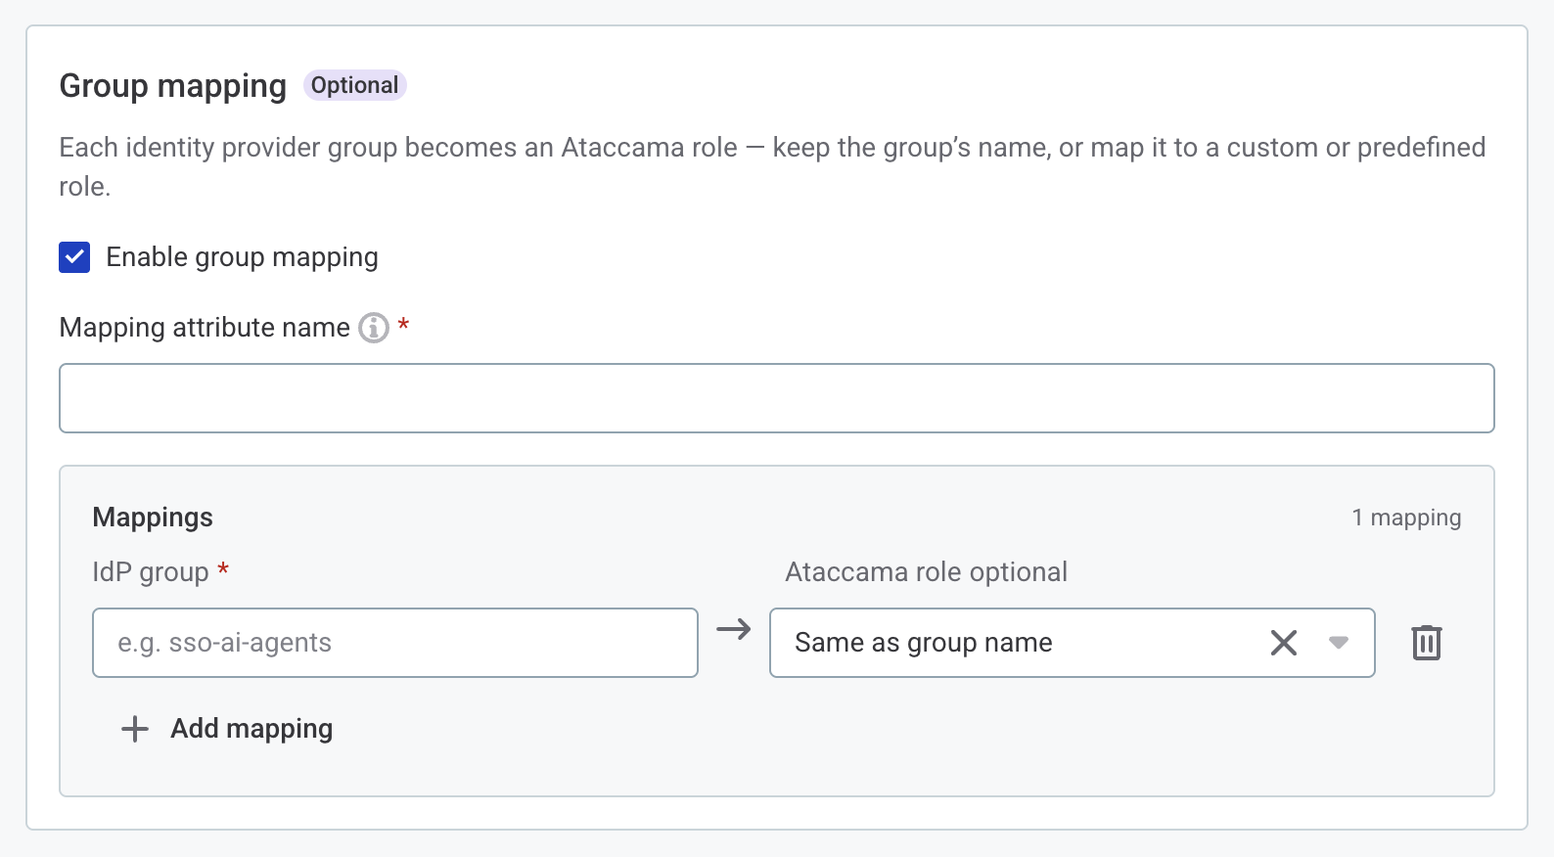Click the Optional badge next to Group mapping
This screenshot has width=1554, height=857.
click(354, 85)
